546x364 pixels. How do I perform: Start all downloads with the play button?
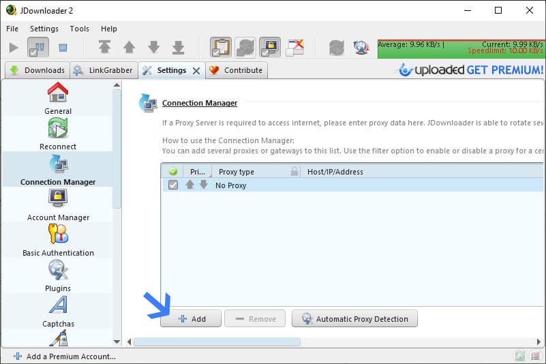14,47
